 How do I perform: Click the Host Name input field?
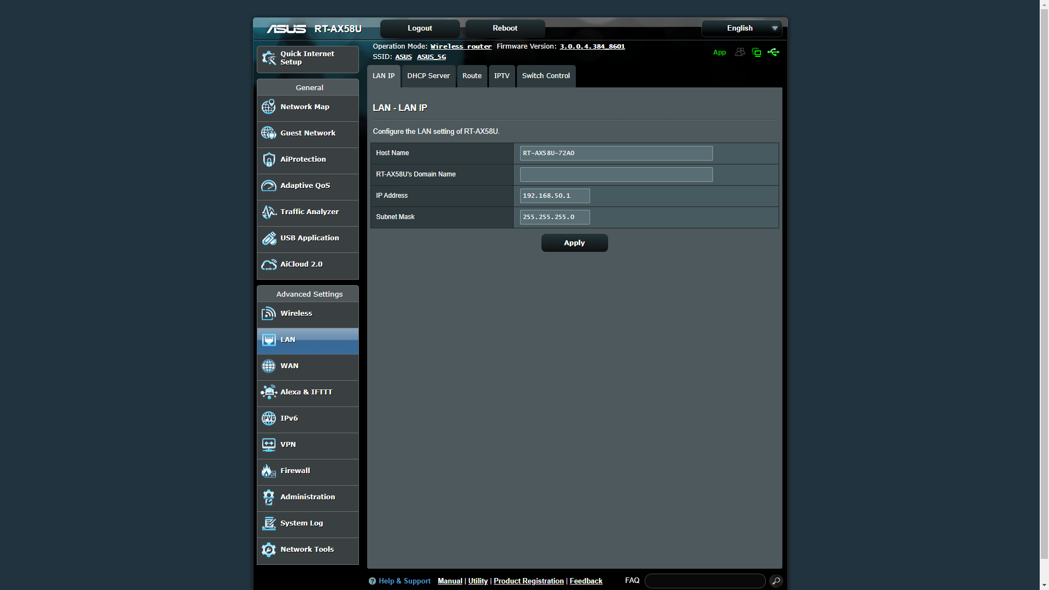tap(616, 153)
